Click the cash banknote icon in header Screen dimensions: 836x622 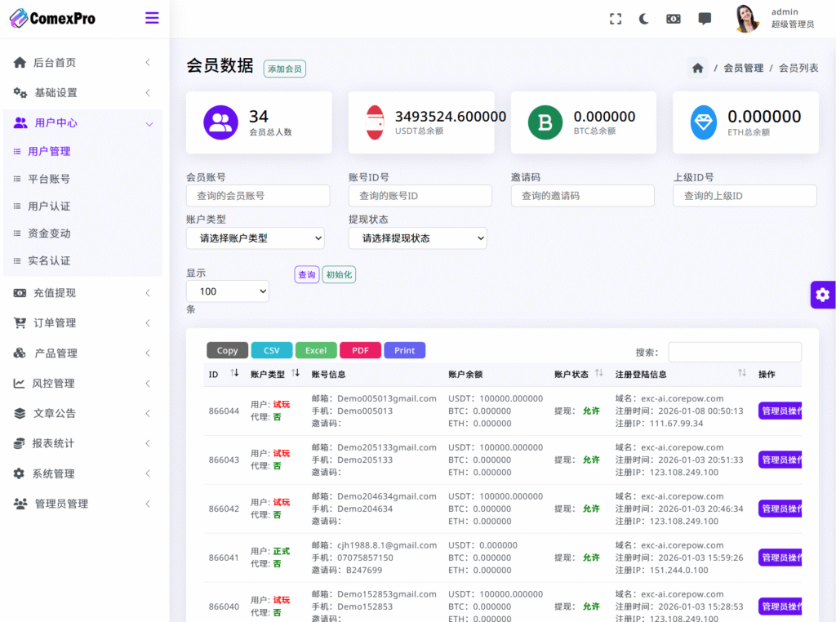673,19
